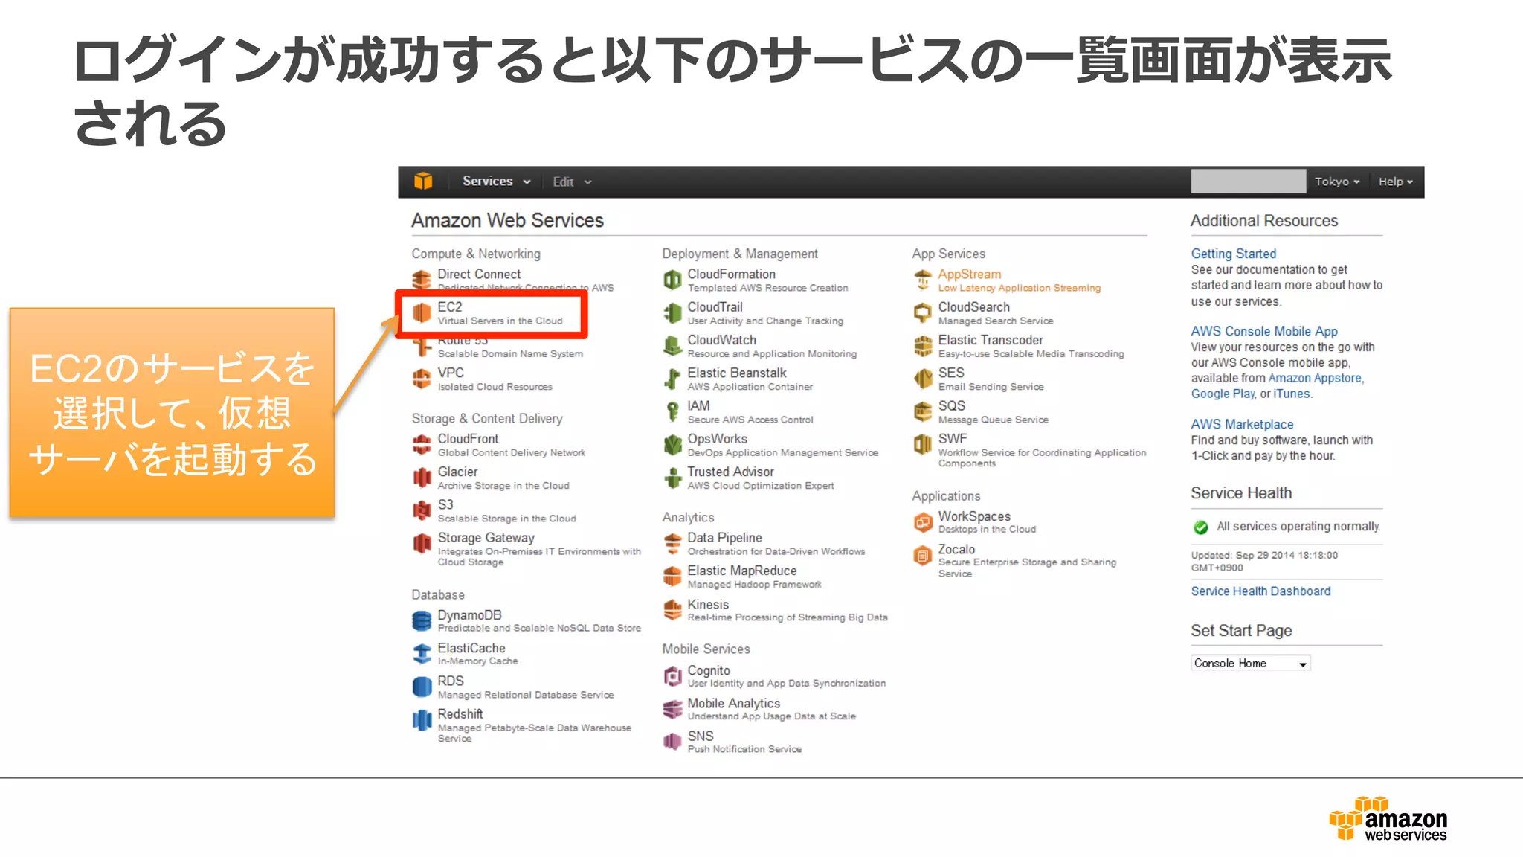Click the RDS database icon

click(x=422, y=686)
